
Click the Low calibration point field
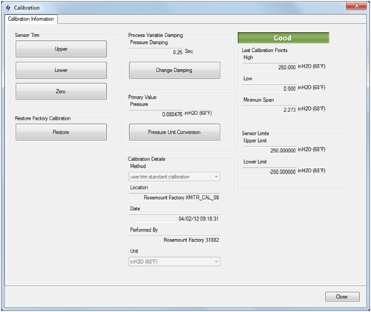(269, 88)
